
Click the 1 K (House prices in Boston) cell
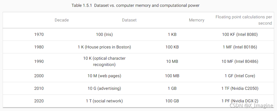104,47
